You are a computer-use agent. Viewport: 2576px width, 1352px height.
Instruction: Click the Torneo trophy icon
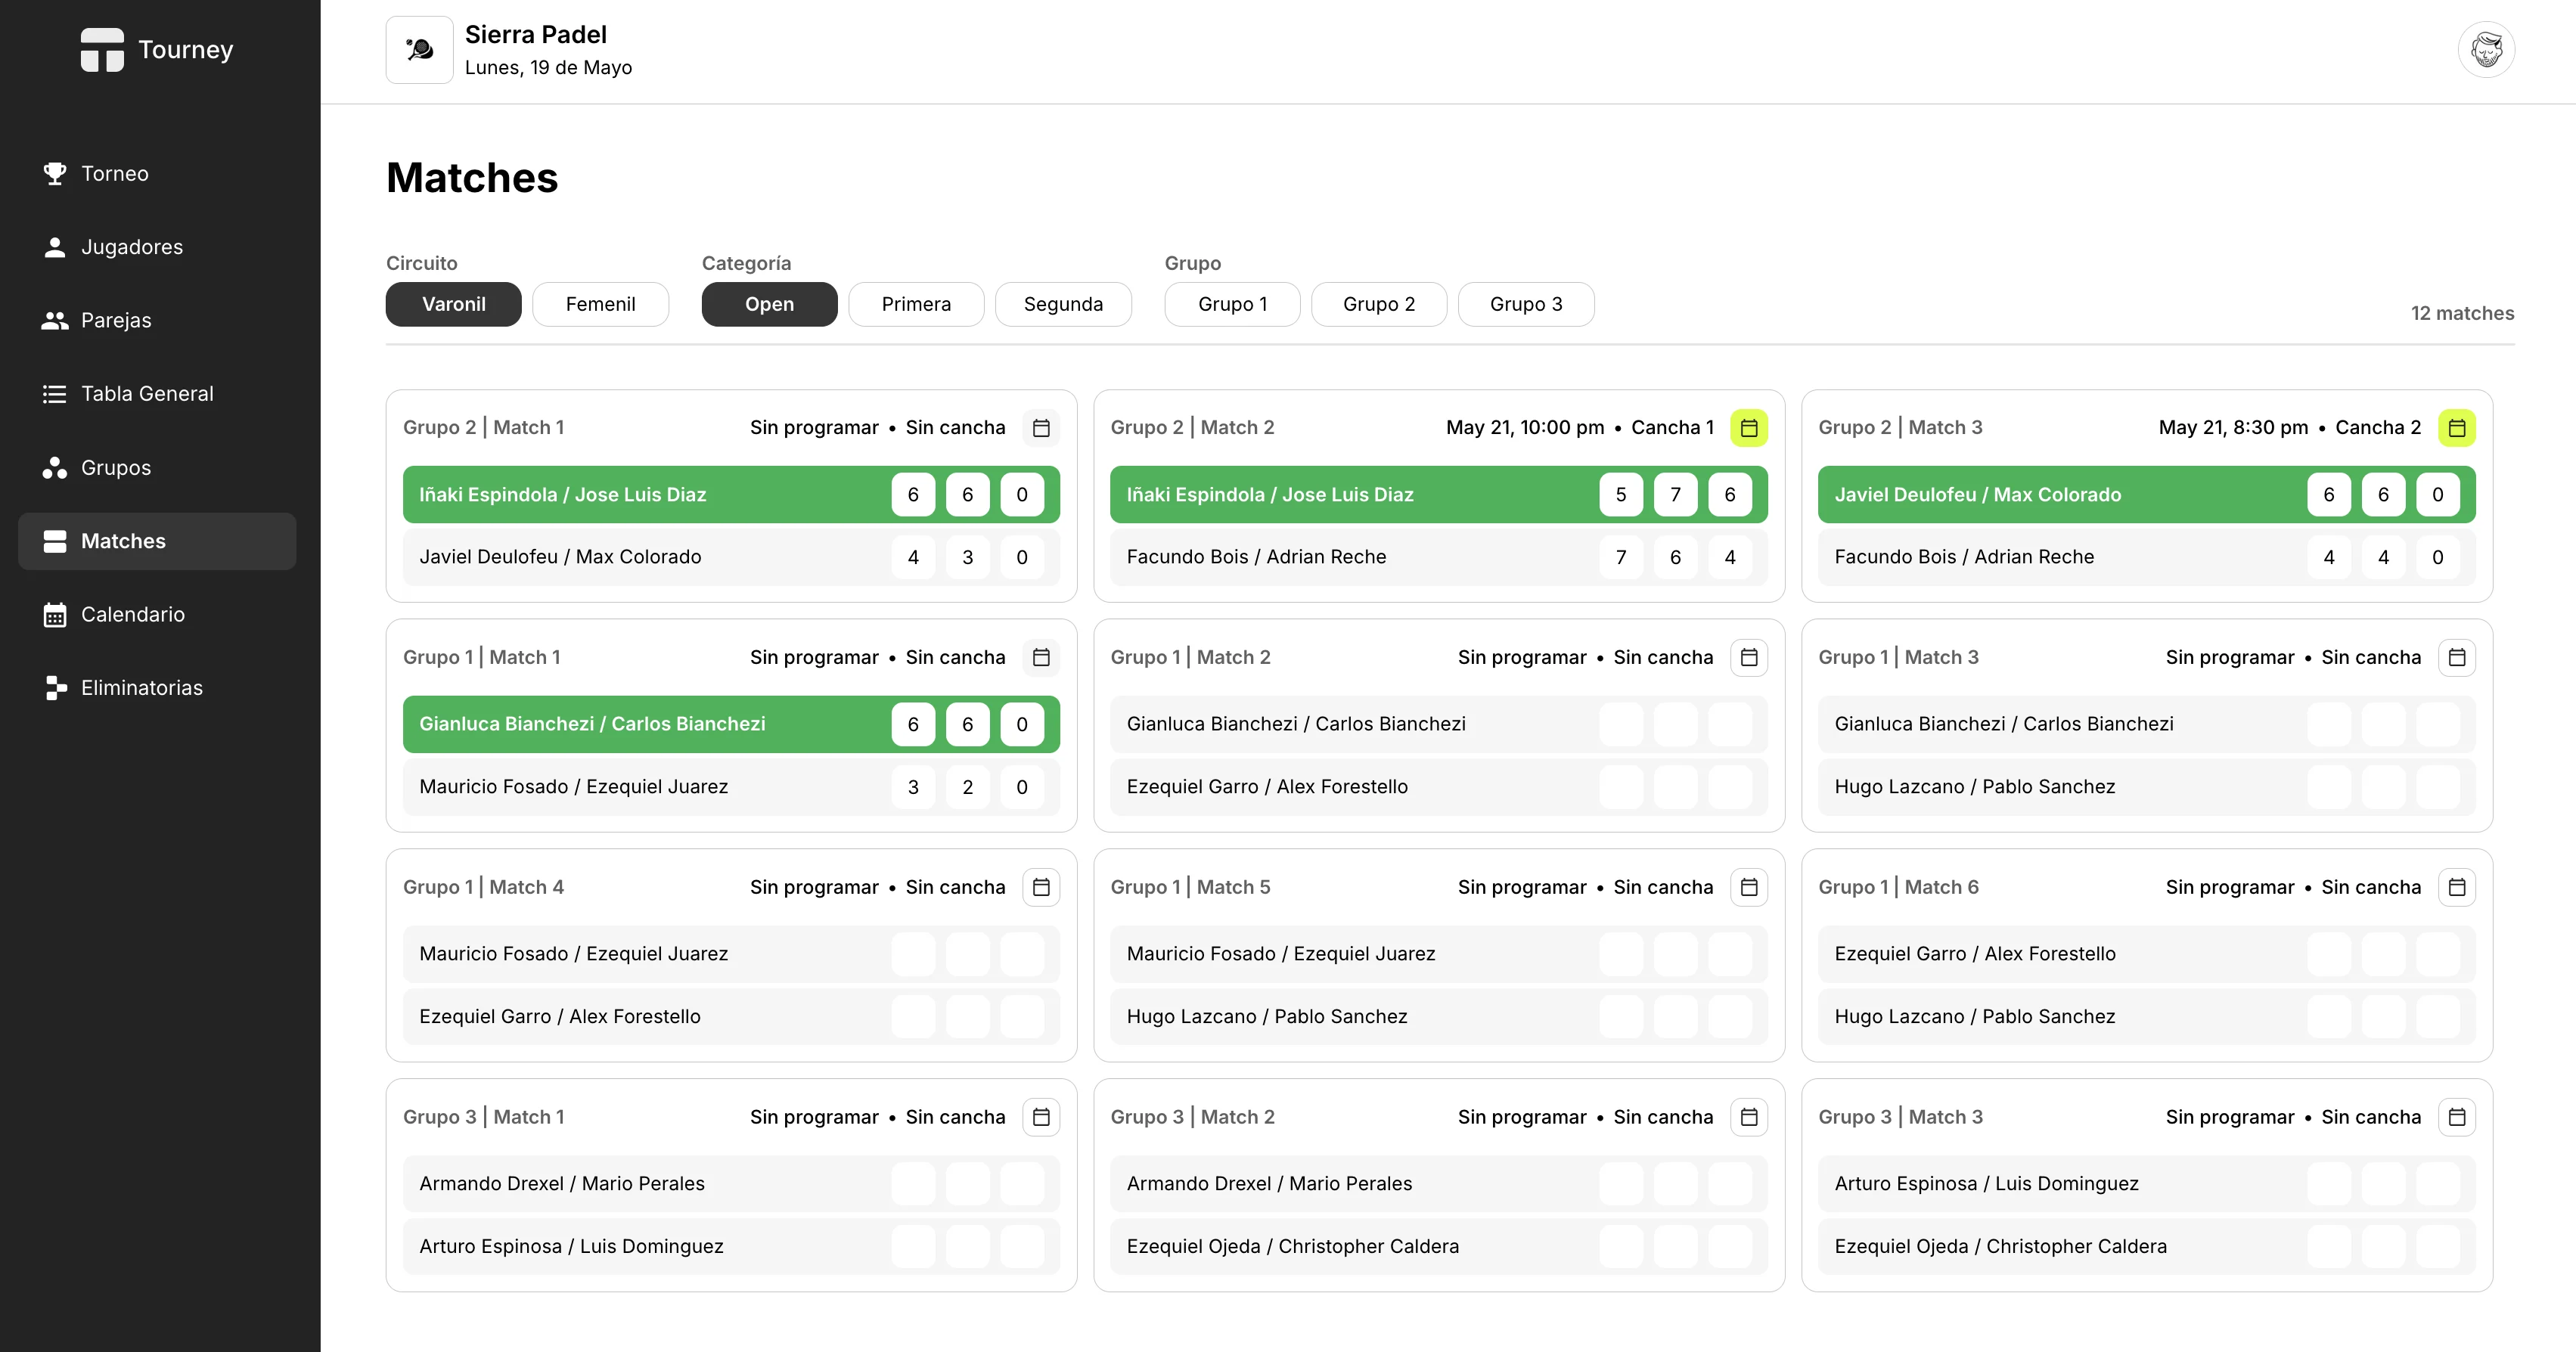click(x=55, y=174)
